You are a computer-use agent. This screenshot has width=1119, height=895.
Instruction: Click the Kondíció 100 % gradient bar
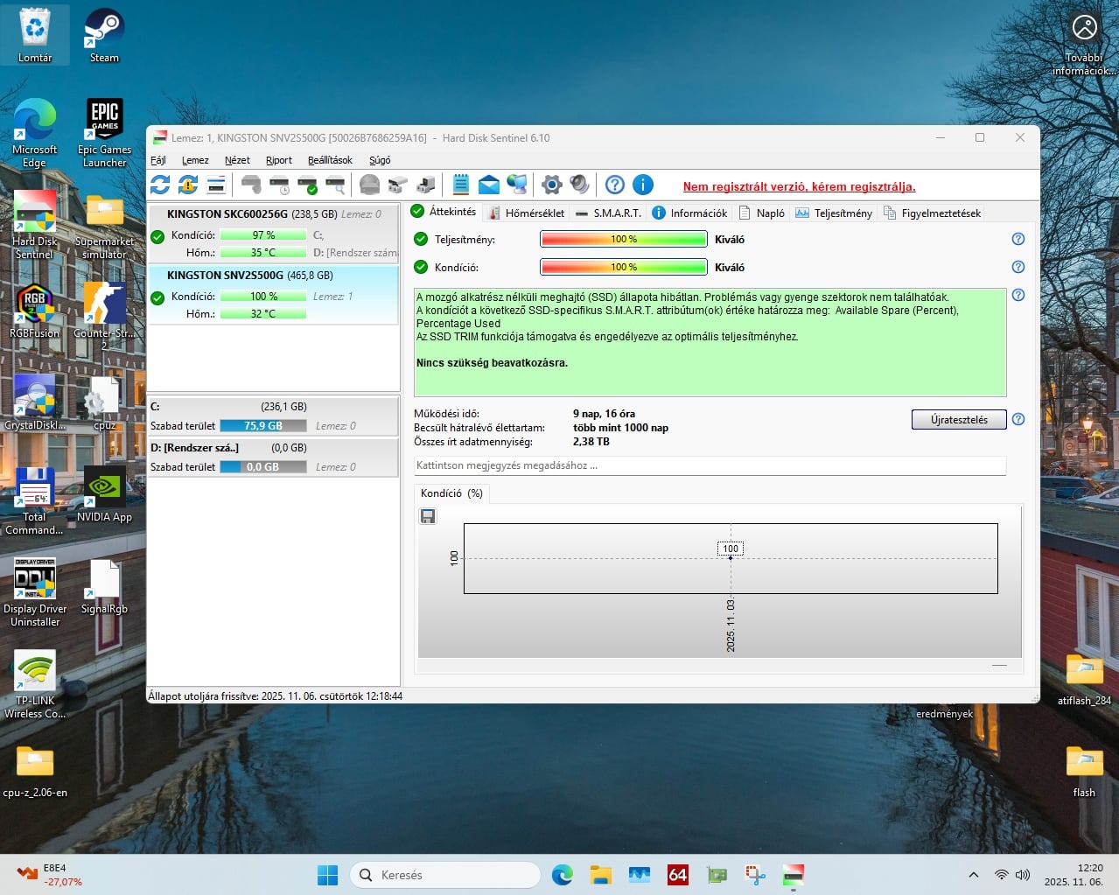624,267
